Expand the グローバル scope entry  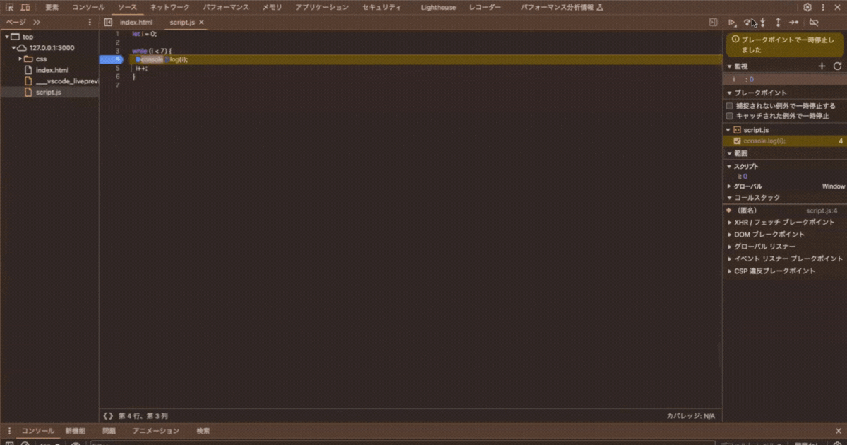[x=730, y=186]
